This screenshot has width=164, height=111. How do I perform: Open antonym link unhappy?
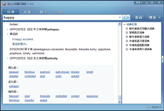[x=14, y=86]
